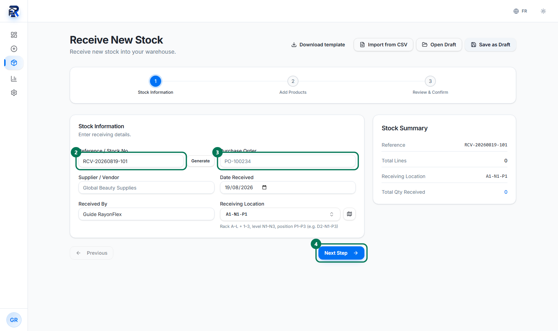Viewport: 558px width, 331px height.
Task: Focus the Purchase Order input field
Action: pyautogui.click(x=288, y=161)
